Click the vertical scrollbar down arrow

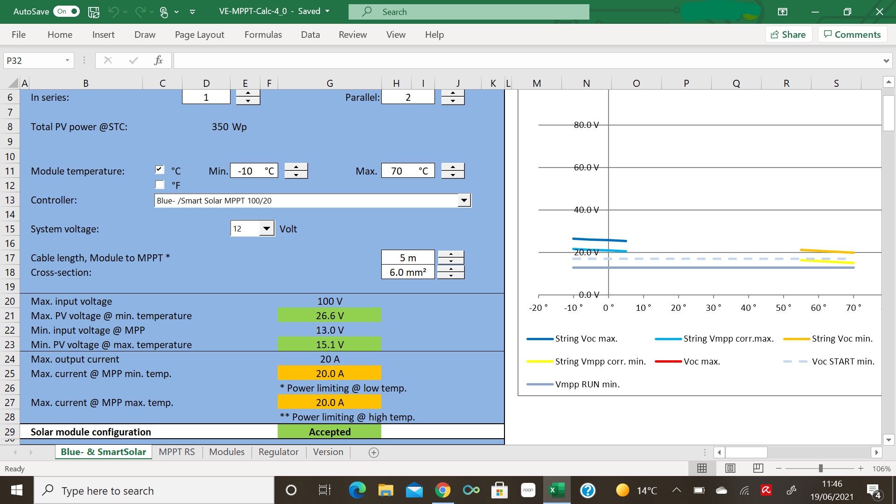point(889,440)
